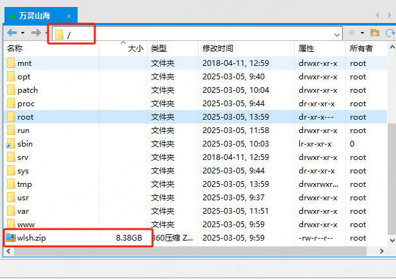Click the sbin shortcut folder icon
This screenshot has width=396, height=279.
[10, 143]
